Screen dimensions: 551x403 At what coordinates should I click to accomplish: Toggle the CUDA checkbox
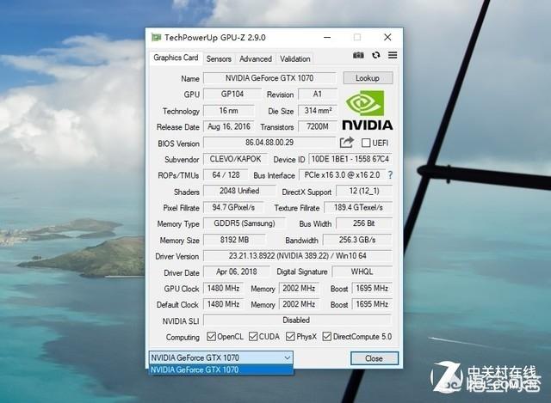pyautogui.click(x=253, y=336)
